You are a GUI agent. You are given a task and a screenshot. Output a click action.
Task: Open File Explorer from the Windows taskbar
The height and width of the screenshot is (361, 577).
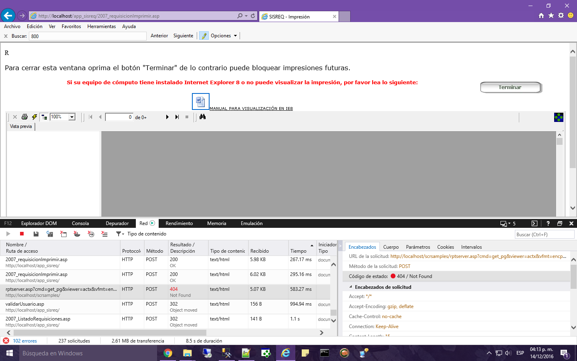tap(187, 353)
